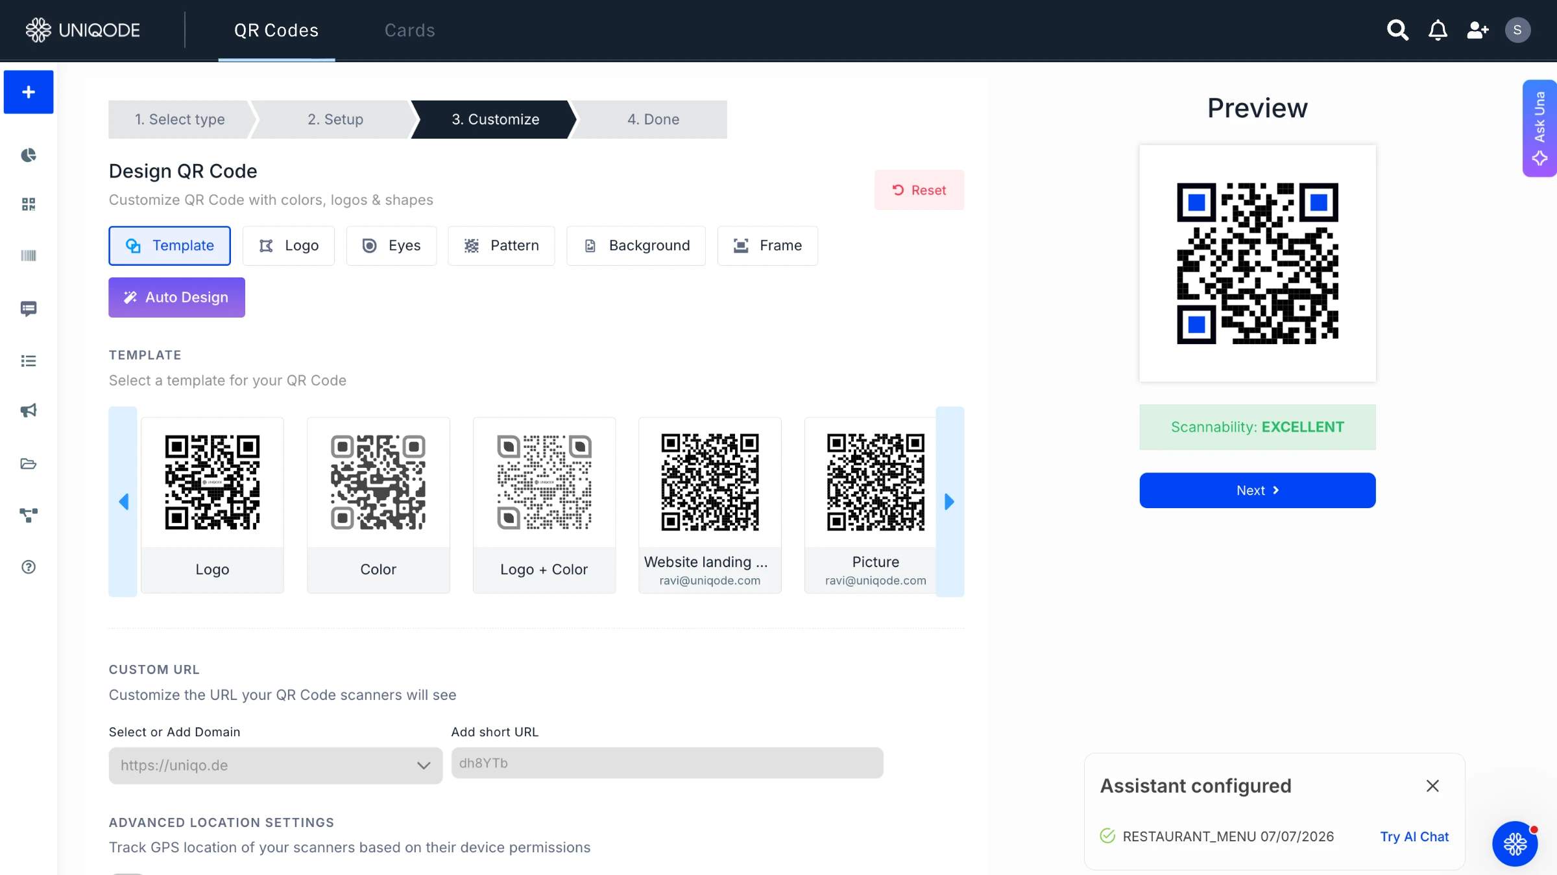Open the Frame design option
This screenshot has height=875, width=1557.
pos(768,246)
